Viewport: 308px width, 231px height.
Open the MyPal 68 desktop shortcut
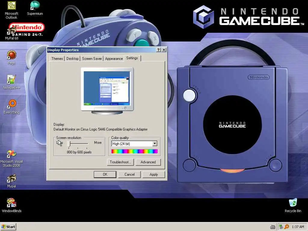coord(12,33)
